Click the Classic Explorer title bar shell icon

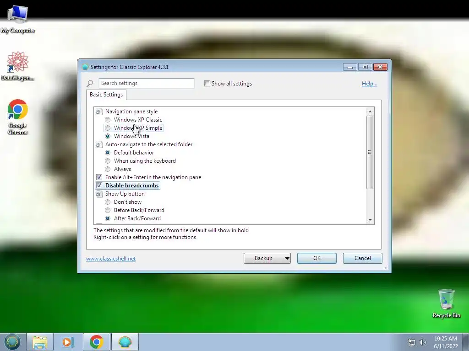click(x=85, y=67)
